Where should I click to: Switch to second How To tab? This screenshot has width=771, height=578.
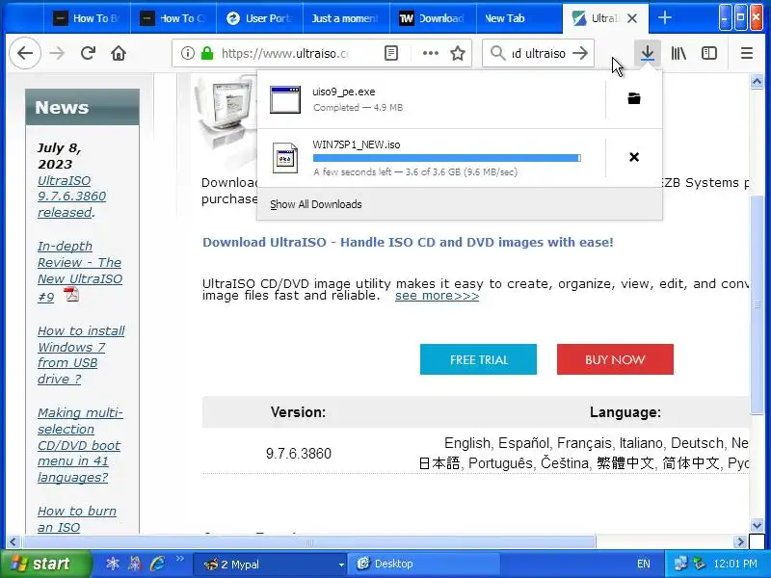tap(173, 18)
